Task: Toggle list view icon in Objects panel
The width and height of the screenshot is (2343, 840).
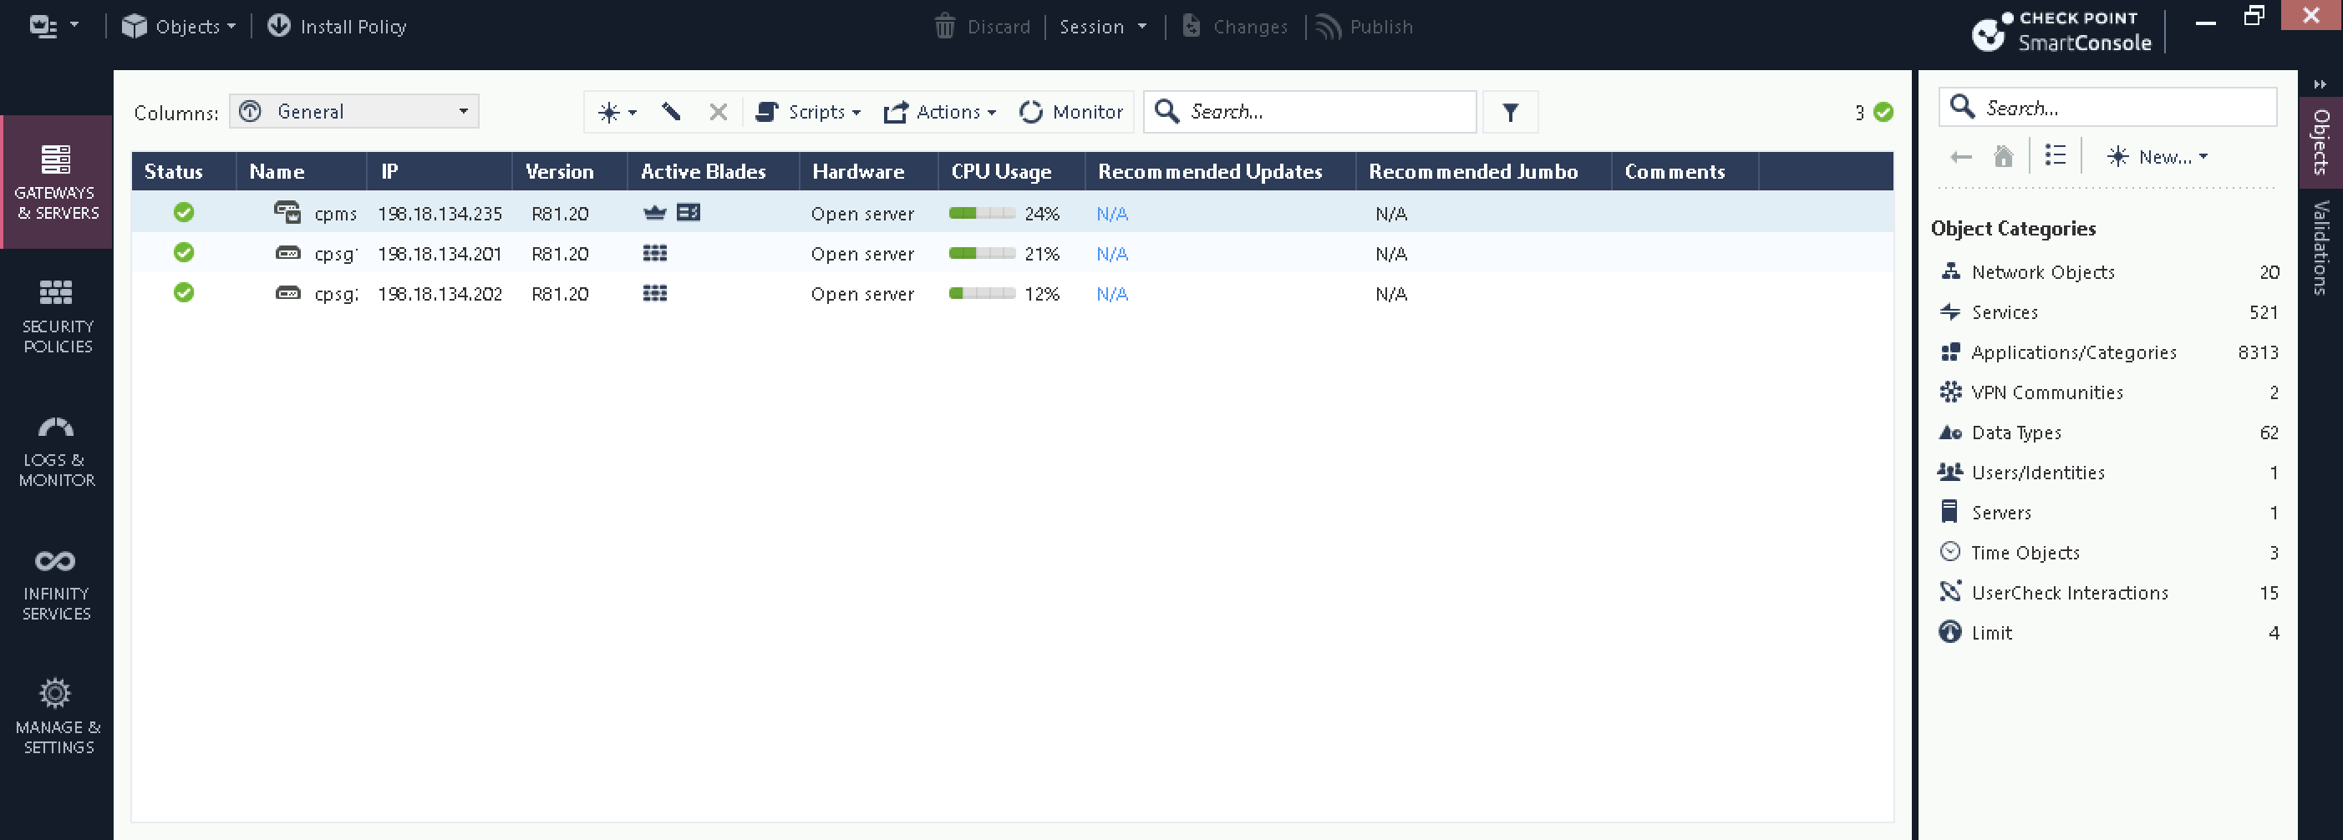Action: point(2055,156)
